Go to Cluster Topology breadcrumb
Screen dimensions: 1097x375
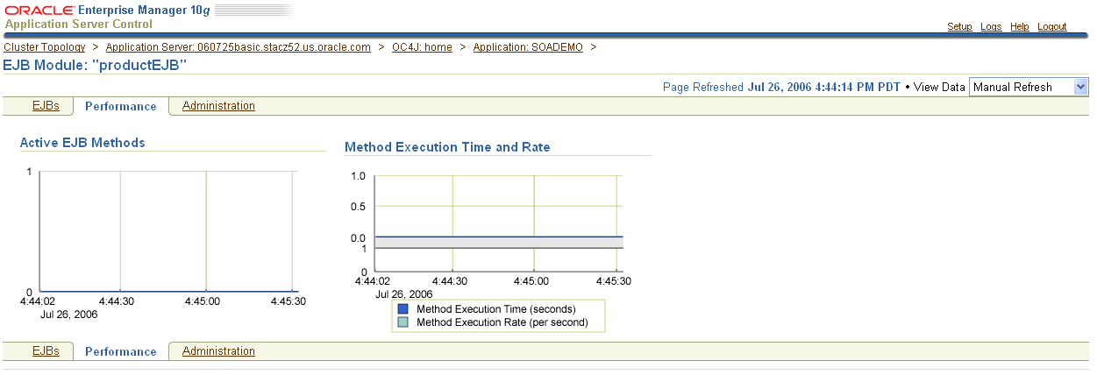(45, 47)
